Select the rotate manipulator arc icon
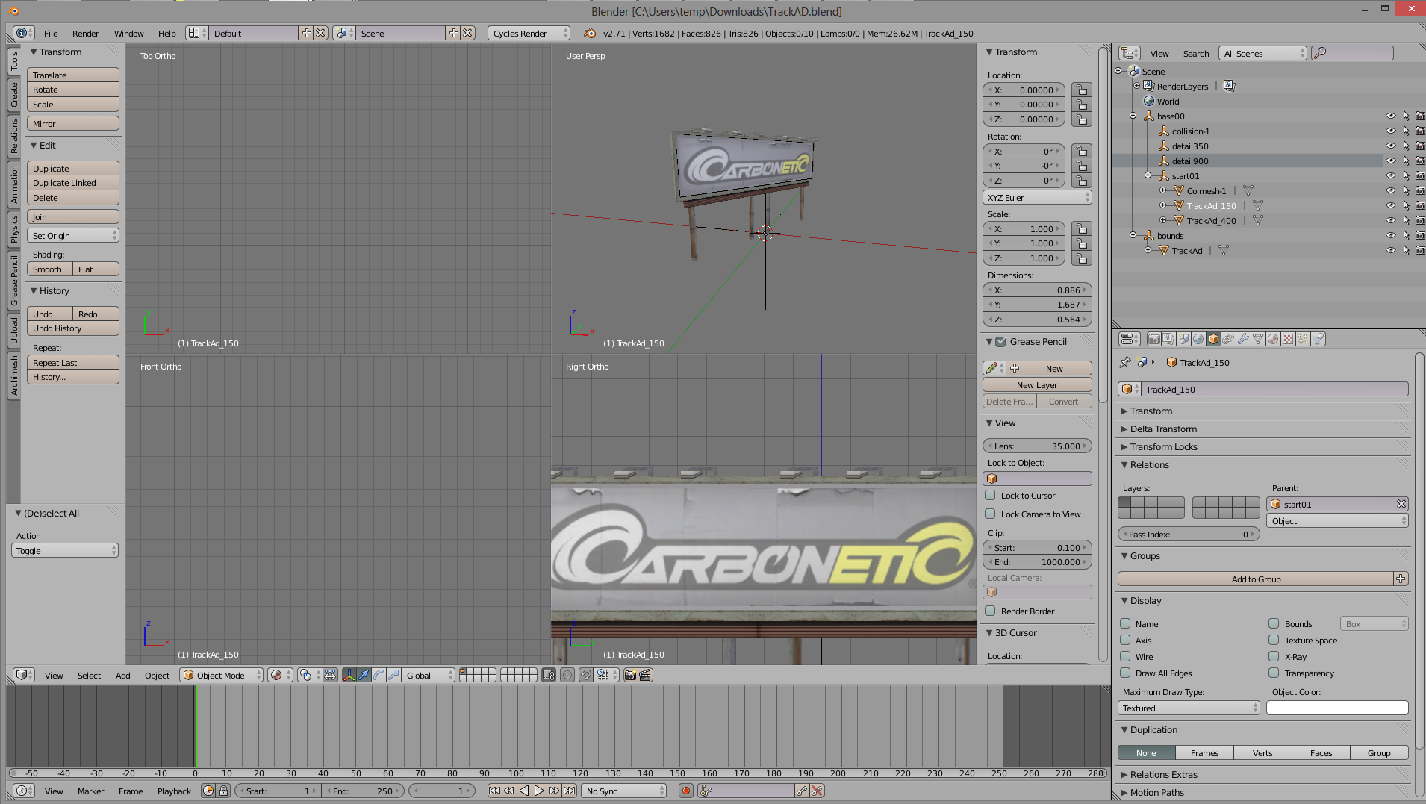Image resolution: width=1426 pixels, height=804 pixels. click(x=379, y=675)
